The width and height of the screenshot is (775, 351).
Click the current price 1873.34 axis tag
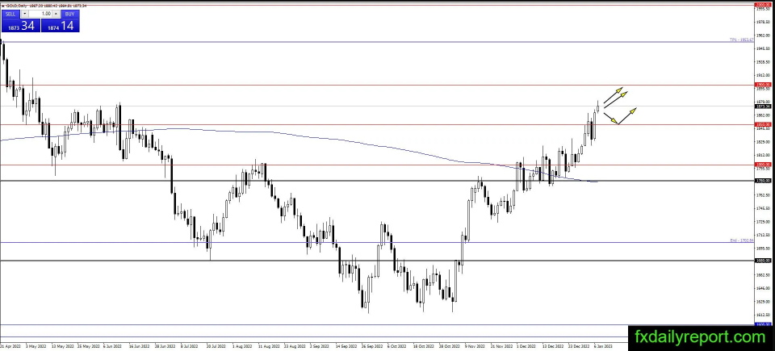pyautogui.click(x=763, y=106)
